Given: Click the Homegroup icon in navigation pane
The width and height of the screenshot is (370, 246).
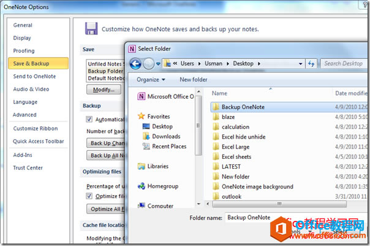Looking at the screenshot, I should tap(141, 186).
